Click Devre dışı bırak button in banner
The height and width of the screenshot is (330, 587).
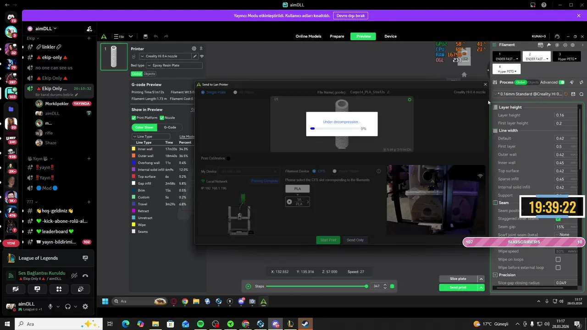[x=351, y=16]
